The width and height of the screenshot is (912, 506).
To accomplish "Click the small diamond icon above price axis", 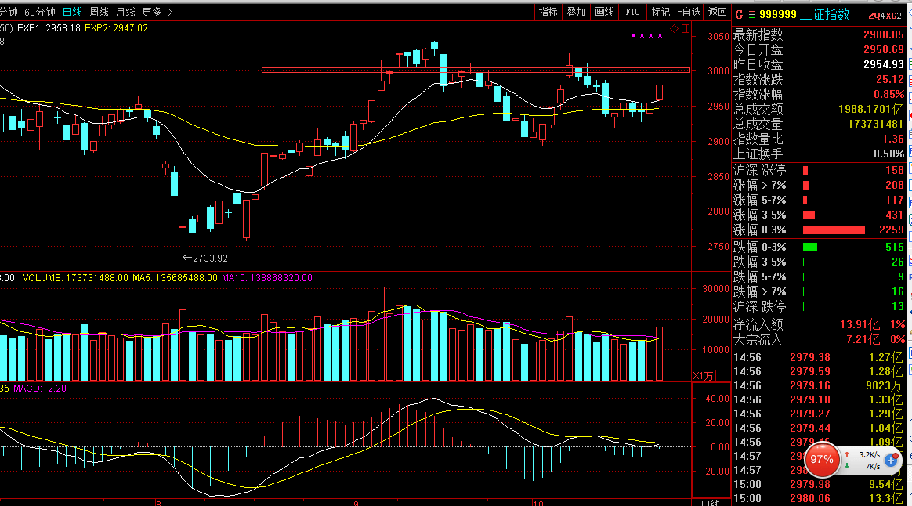I will tap(674, 29).
